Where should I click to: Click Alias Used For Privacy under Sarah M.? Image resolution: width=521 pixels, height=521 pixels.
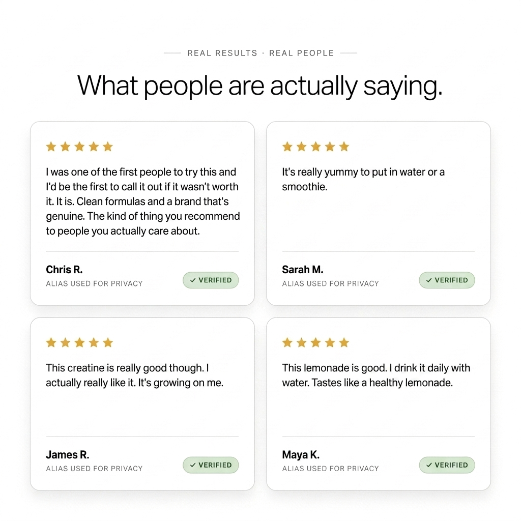click(x=330, y=284)
